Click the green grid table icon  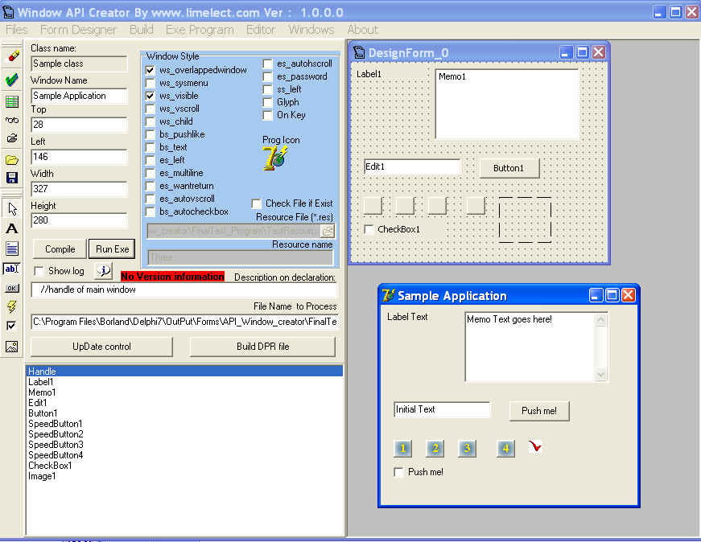coord(12,101)
